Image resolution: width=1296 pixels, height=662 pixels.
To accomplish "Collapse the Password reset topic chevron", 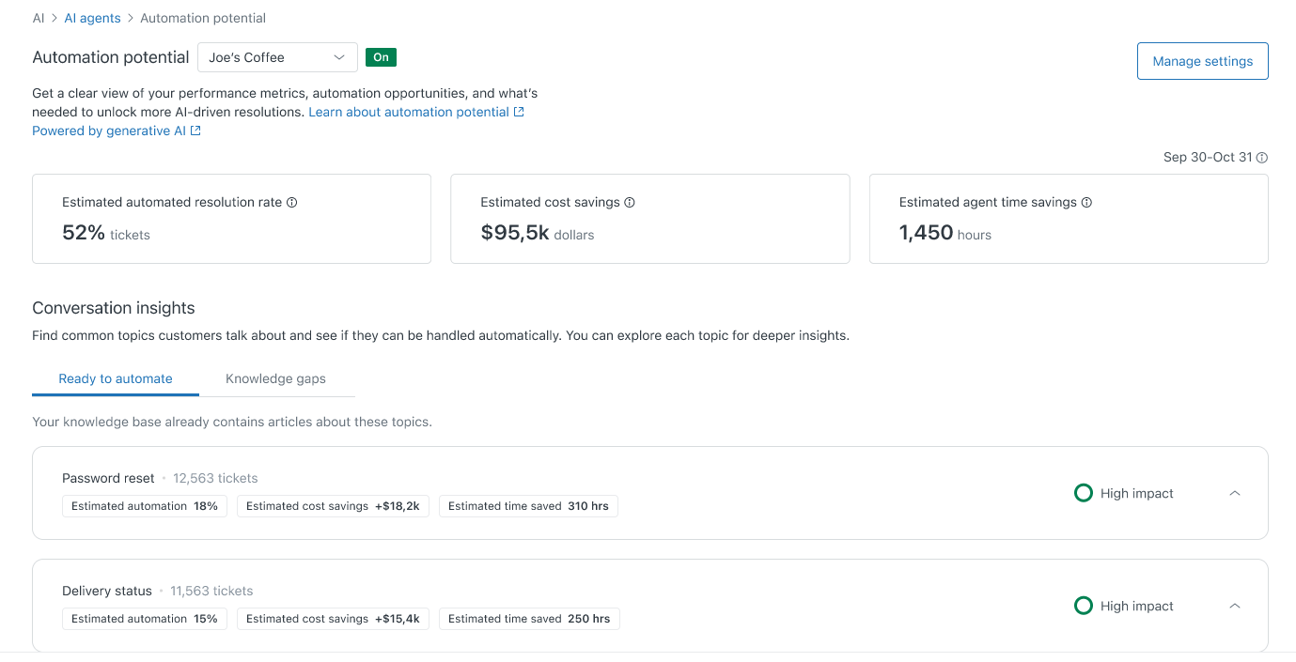I will pyautogui.click(x=1235, y=493).
